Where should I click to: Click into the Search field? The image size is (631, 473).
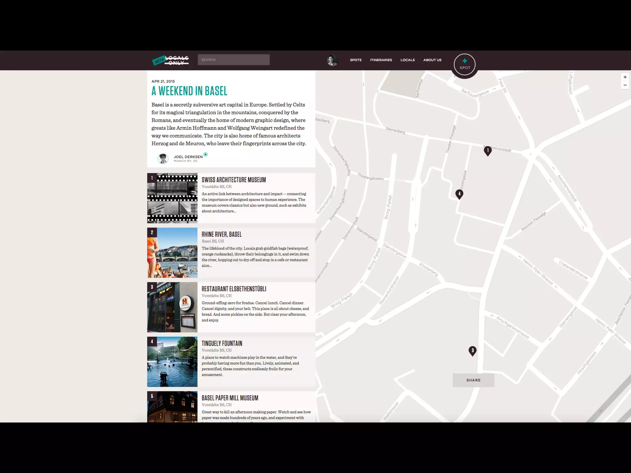[234, 60]
